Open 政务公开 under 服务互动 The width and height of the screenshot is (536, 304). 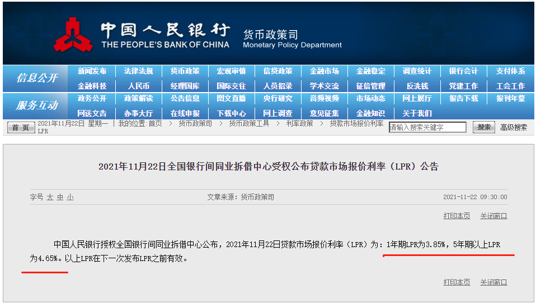tap(92, 99)
